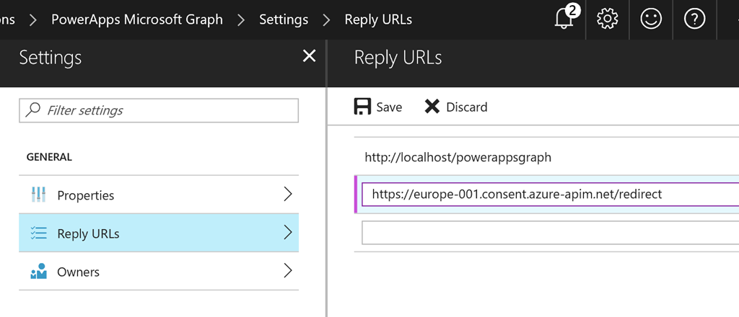Click the Save floppy disk icon
This screenshot has height=317, width=739.
362,107
